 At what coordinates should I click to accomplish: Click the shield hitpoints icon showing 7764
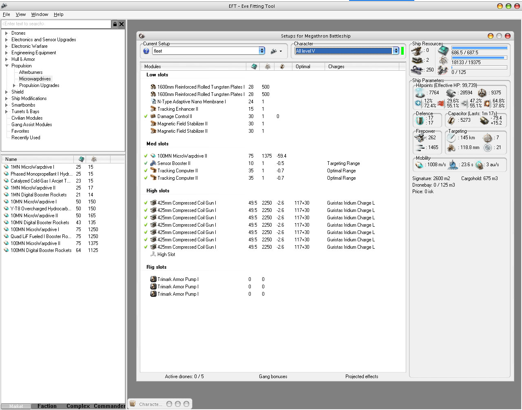[420, 93]
